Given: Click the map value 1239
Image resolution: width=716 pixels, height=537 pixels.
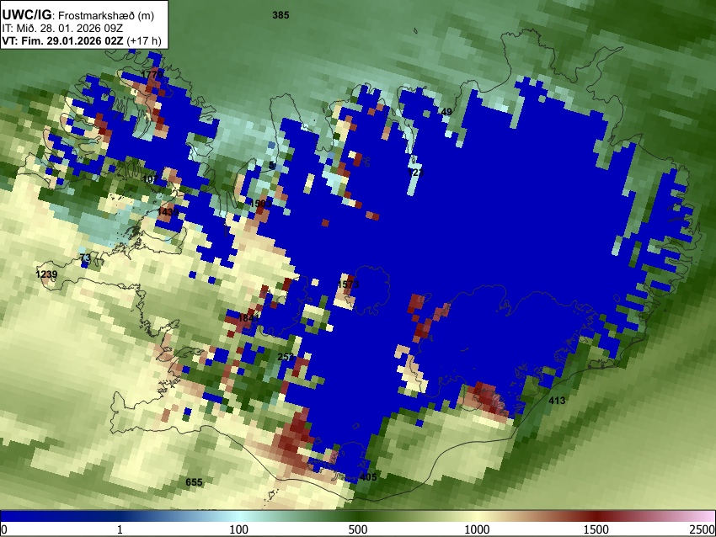Looking at the screenshot, I should click(46, 274).
